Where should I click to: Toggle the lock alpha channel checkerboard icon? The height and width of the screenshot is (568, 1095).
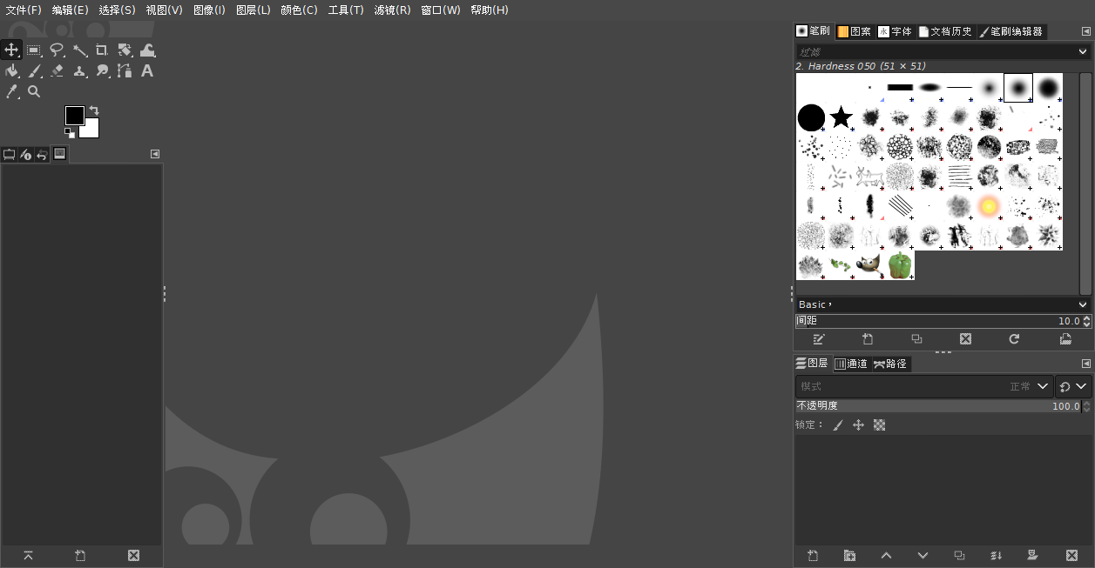pos(879,425)
